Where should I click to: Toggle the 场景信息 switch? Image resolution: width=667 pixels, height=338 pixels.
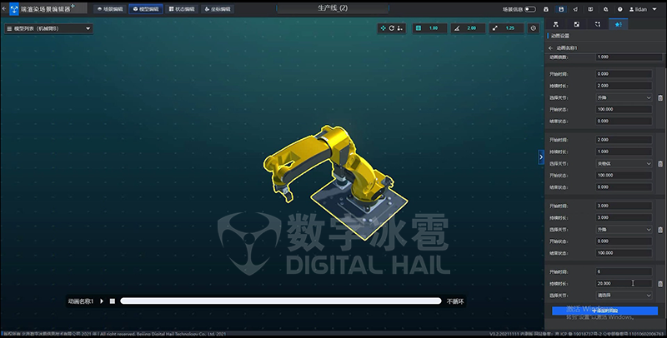[x=530, y=9]
